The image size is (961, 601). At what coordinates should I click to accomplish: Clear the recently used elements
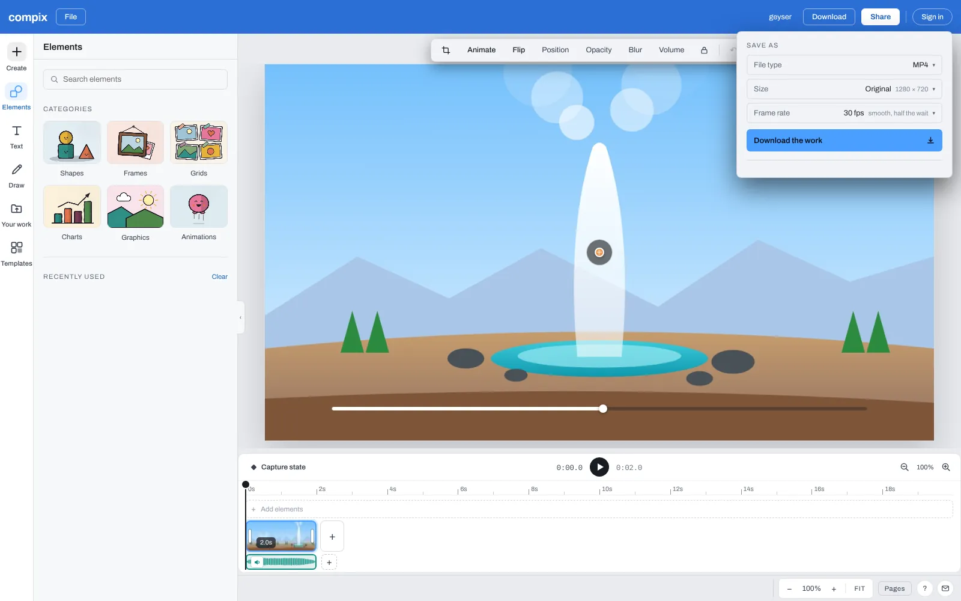tap(220, 276)
